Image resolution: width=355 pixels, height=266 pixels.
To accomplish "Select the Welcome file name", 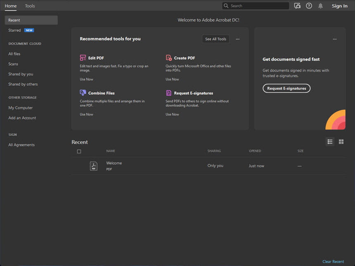I will (x=114, y=163).
